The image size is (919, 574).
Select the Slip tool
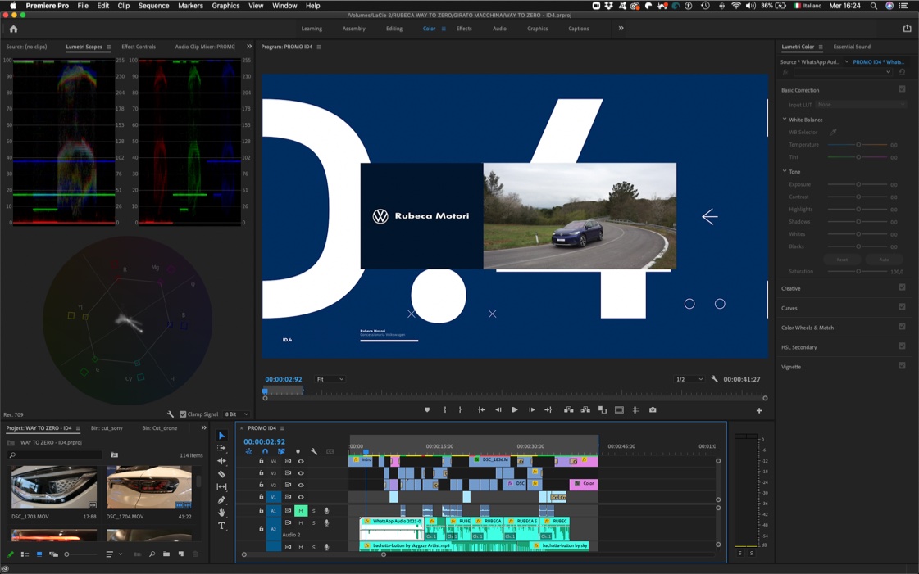coord(221,487)
